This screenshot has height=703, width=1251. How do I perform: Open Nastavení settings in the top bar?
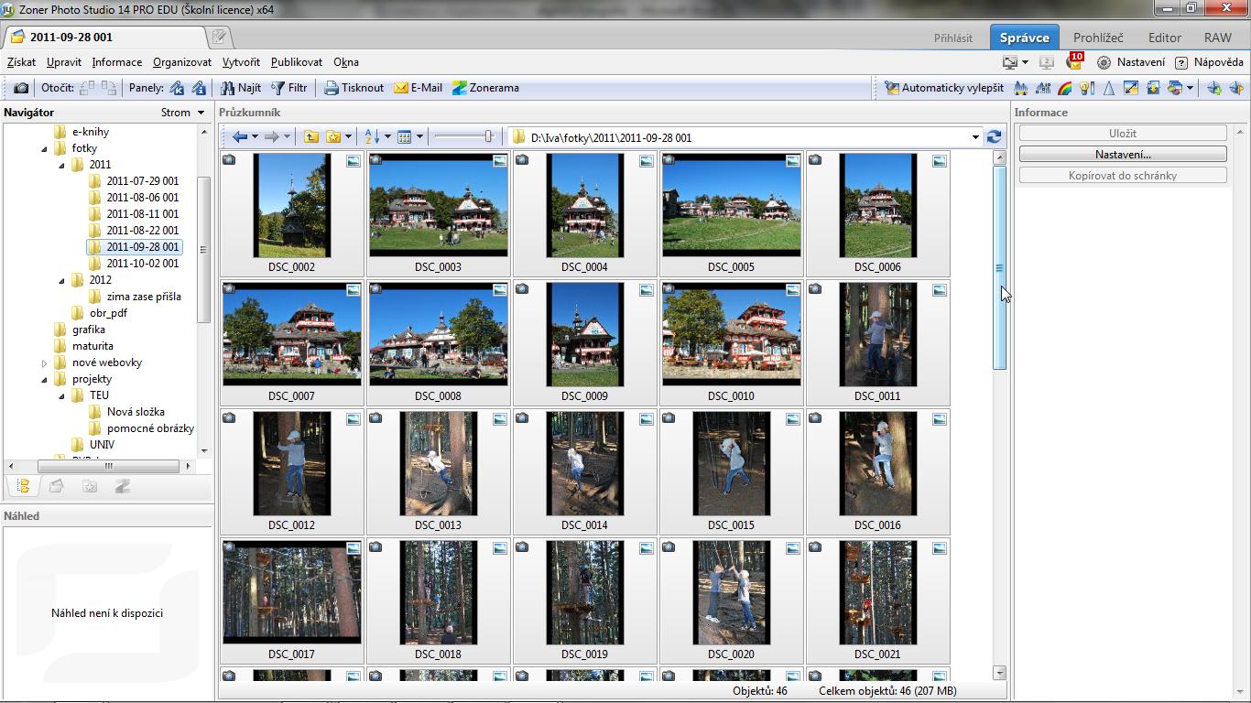(x=1131, y=62)
